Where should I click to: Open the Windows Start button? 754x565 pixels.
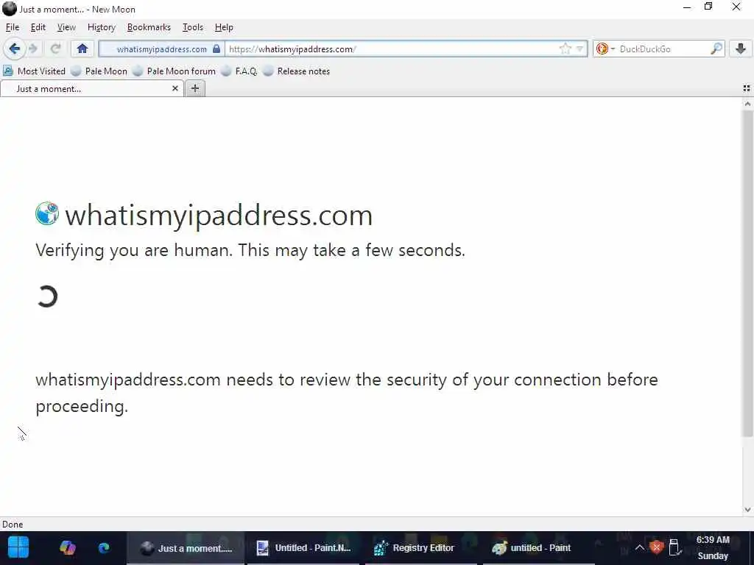pyautogui.click(x=18, y=547)
